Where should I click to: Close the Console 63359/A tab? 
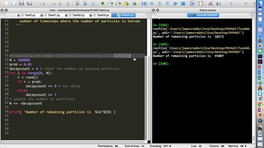pos(190,15)
